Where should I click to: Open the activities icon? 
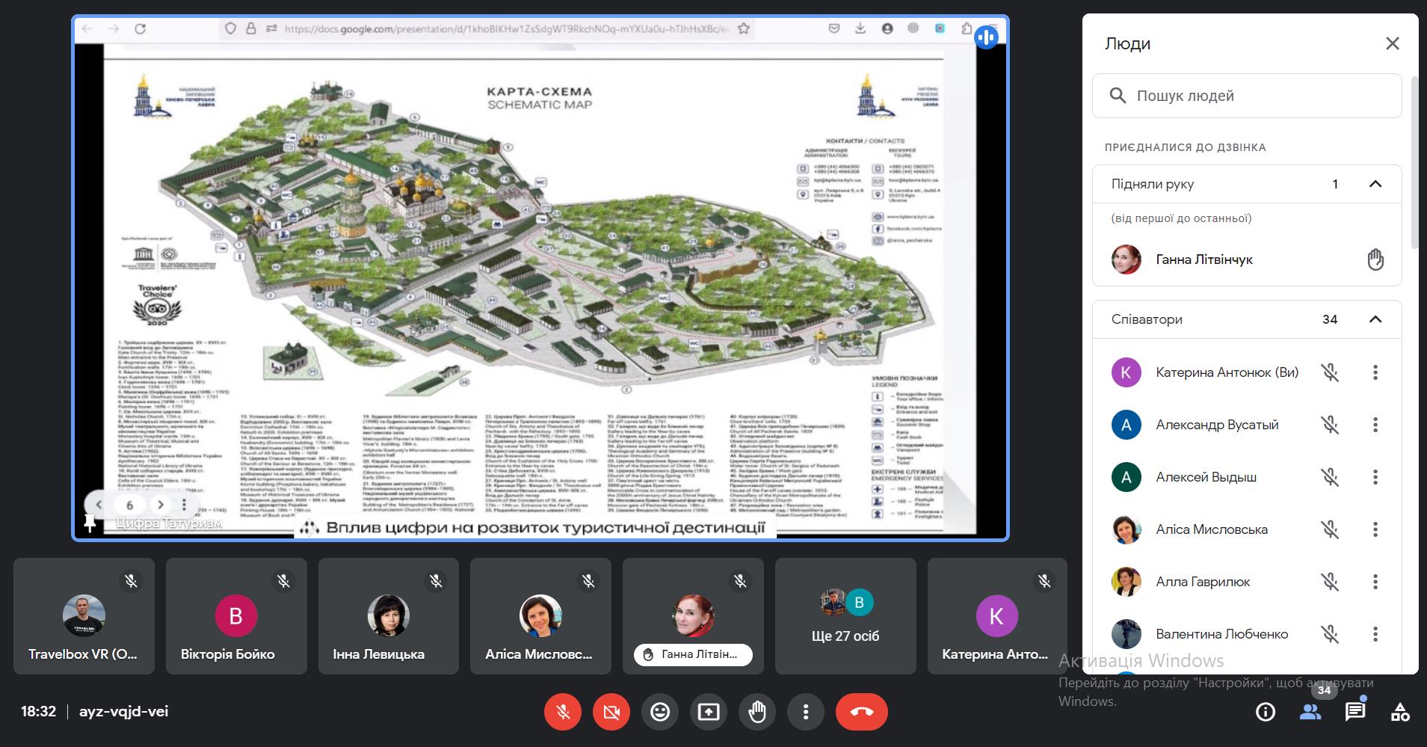(1399, 711)
